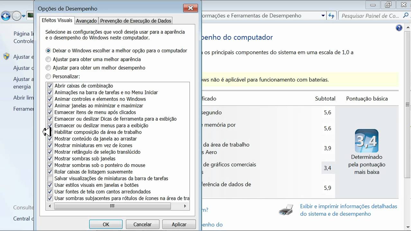Click the left arrow of effects list scrollbar

pos(50,206)
